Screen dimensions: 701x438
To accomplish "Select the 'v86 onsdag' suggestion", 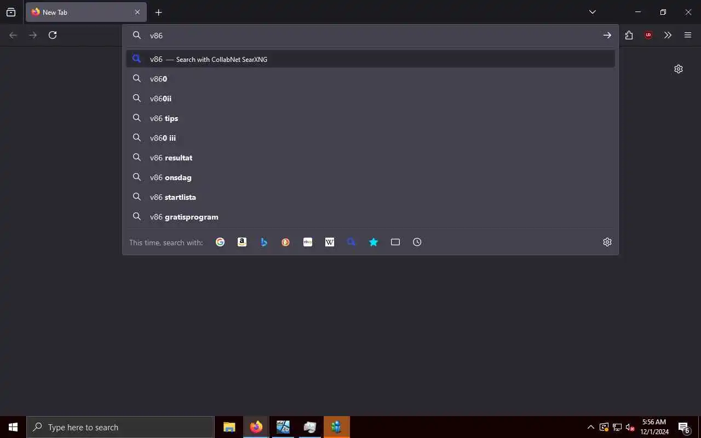I will click(370, 177).
